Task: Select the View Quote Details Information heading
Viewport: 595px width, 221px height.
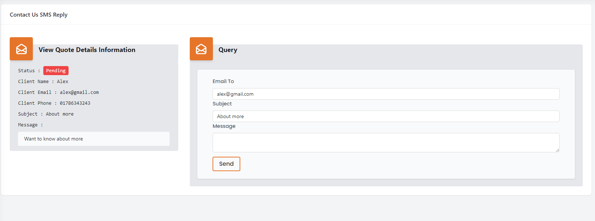Action: tap(87, 50)
